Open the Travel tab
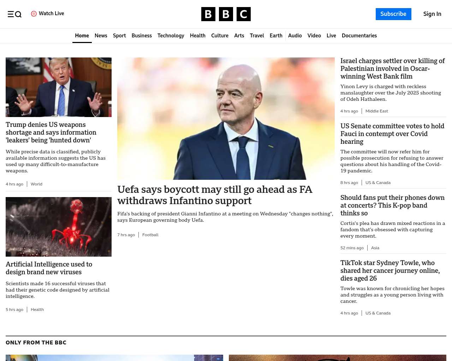Viewport: 452px width, 361px height. pyautogui.click(x=257, y=36)
